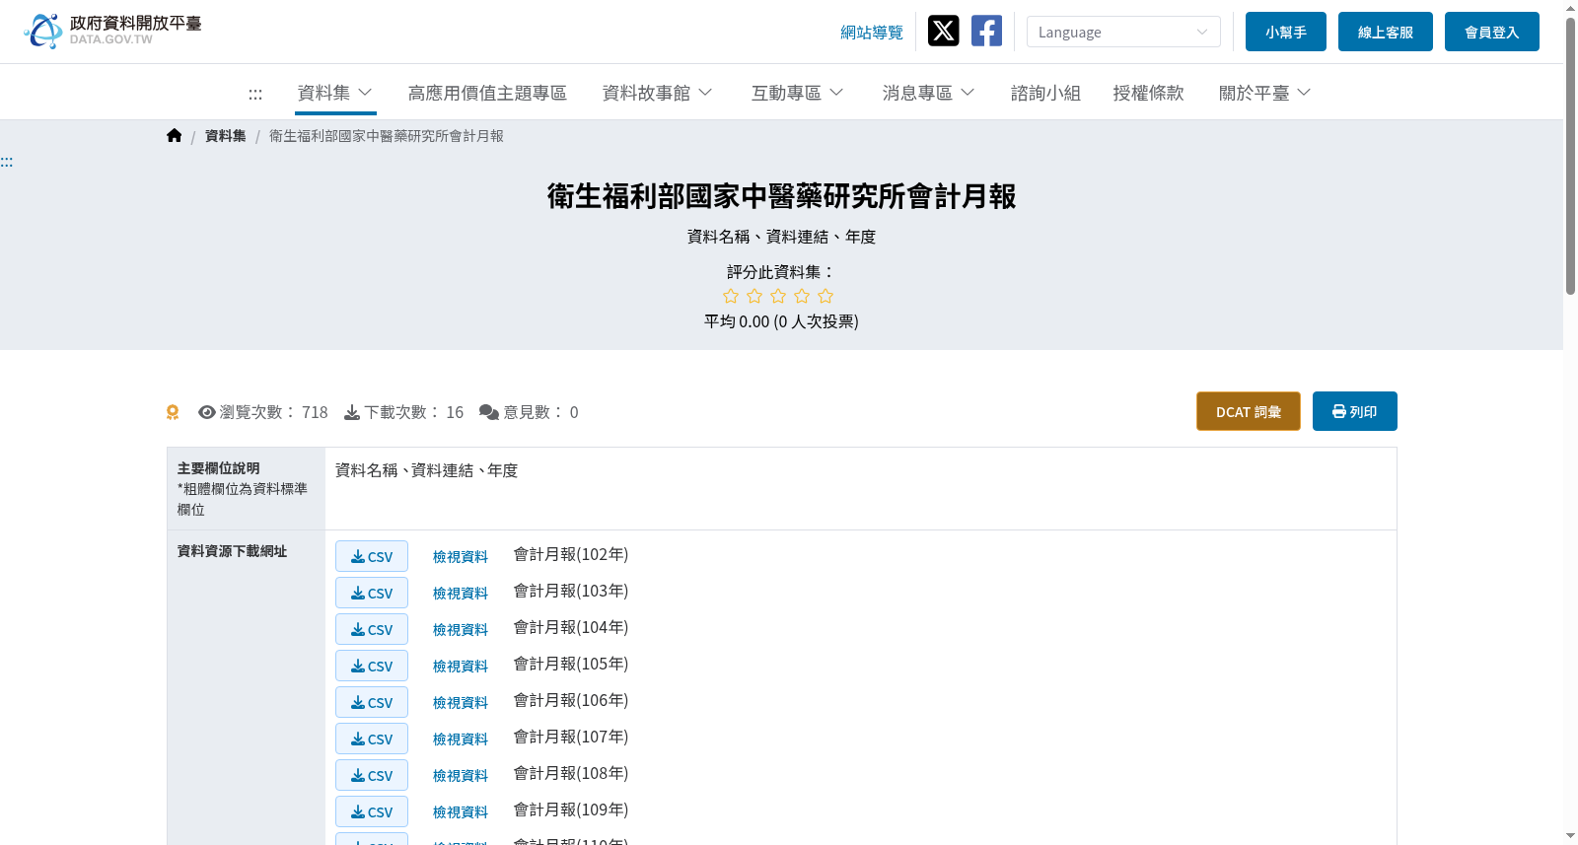This screenshot has height=845, width=1578.
Task: Click the ::: accesskey marker in navigation bar
Action: click(255, 94)
